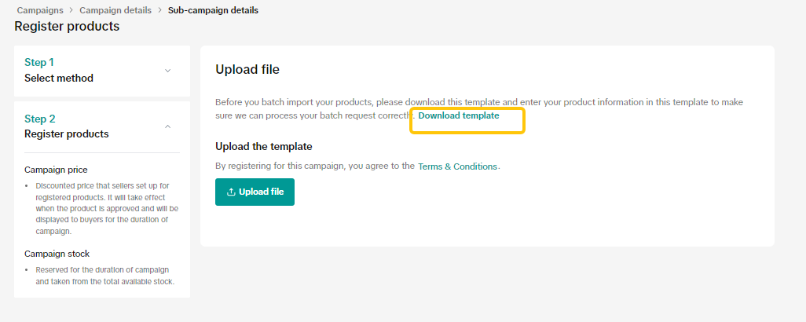The height and width of the screenshot is (322, 806).
Task: Click the Step 2 label
Action: coord(40,119)
